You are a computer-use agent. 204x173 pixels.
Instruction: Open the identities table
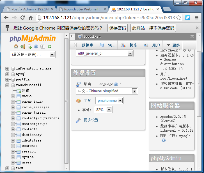(32, 140)
